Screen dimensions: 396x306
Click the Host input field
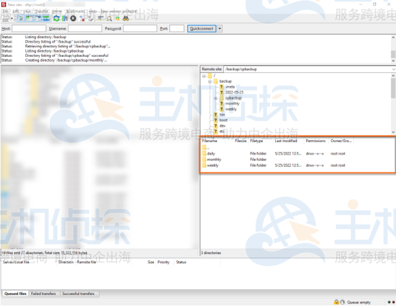pos(29,29)
